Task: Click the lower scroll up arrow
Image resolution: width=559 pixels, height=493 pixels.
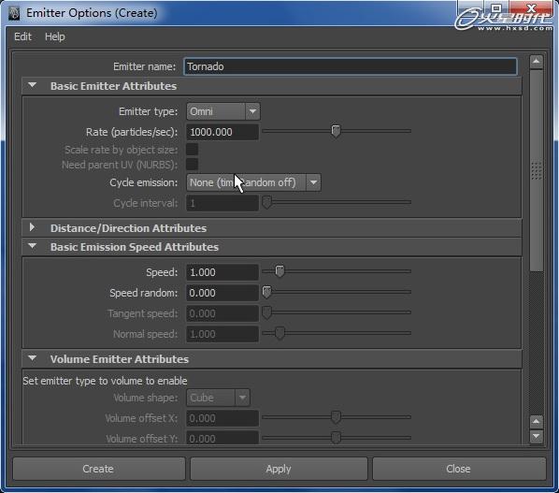Action: pyautogui.click(x=537, y=422)
